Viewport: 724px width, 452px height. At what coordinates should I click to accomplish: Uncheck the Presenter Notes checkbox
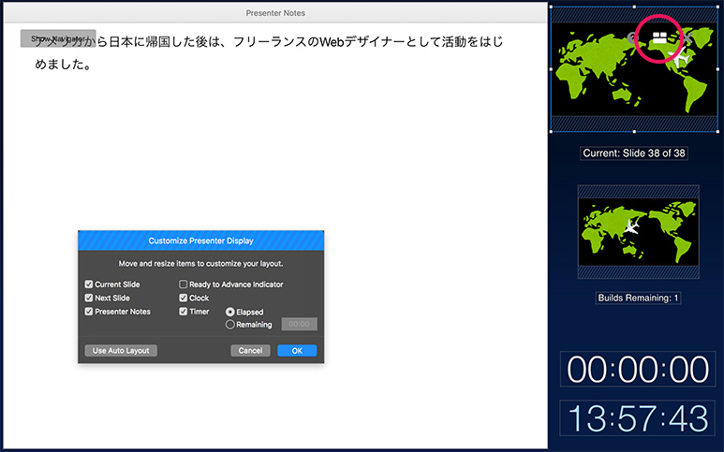89,312
